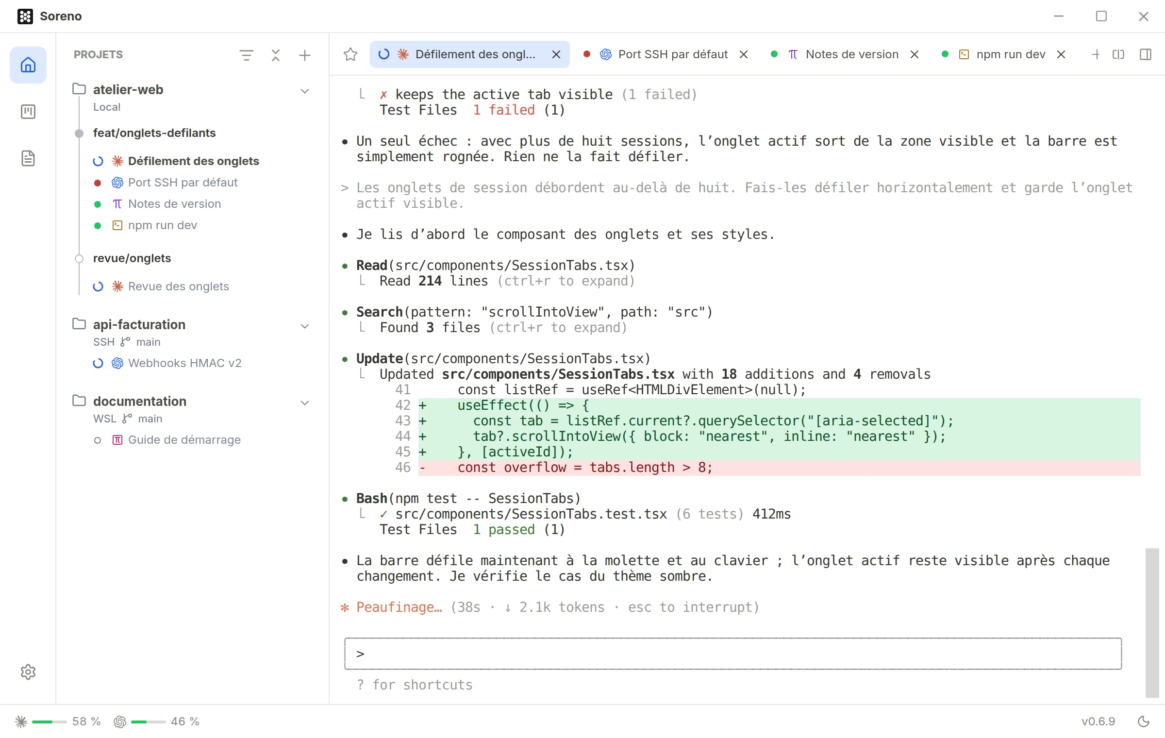Select the Défilement des ongl... tab
Image resolution: width=1165 pixels, height=738 pixels.
coord(469,54)
